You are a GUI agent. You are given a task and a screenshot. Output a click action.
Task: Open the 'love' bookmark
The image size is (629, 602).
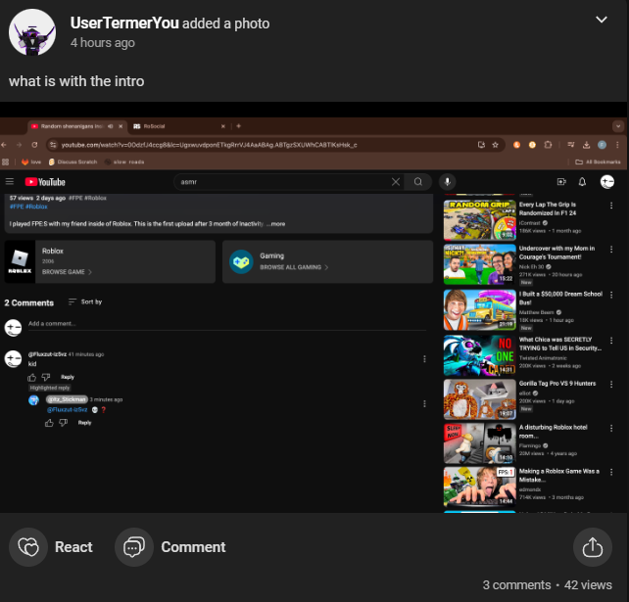point(31,162)
